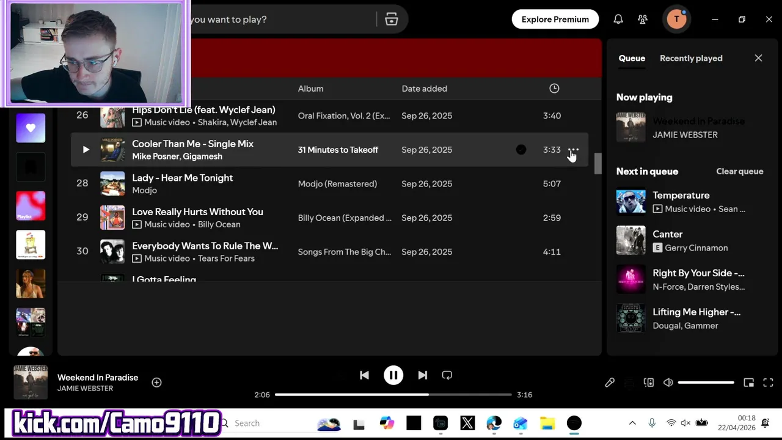This screenshot has height=440, width=782.
Task: Select Lifting Me Higher in the queue
Action: click(x=690, y=318)
